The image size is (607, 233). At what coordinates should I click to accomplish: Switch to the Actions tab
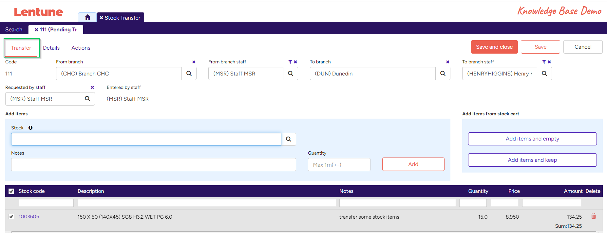pos(81,48)
